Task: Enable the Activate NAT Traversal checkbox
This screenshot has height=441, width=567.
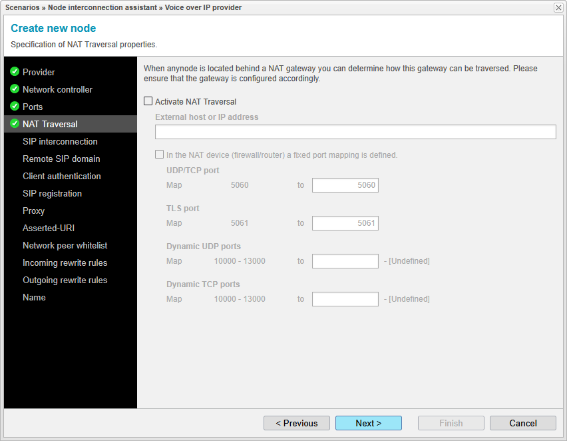Action: point(148,101)
